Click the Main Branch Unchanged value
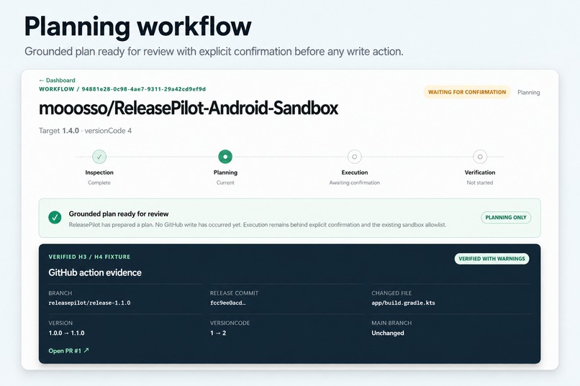Image resolution: width=580 pixels, height=386 pixels. pyautogui.click(x=388, y=333)
